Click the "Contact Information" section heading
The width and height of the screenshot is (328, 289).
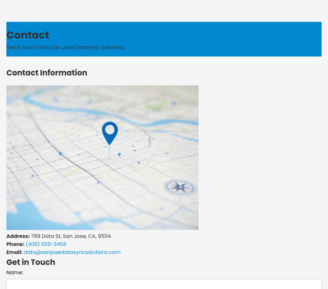tap(47, 73)
